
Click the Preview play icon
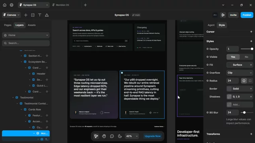pos(223,15)
